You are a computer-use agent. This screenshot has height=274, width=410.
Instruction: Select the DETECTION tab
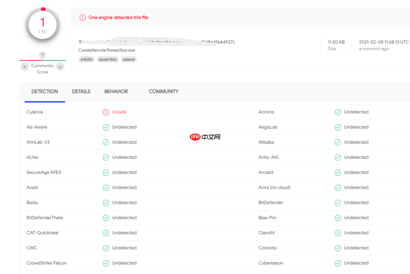pos(45,92)
